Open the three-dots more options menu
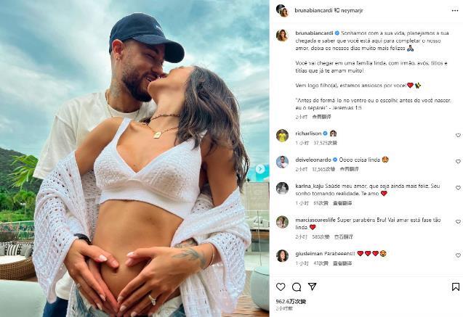463x317 pixels. coord(455,11)
